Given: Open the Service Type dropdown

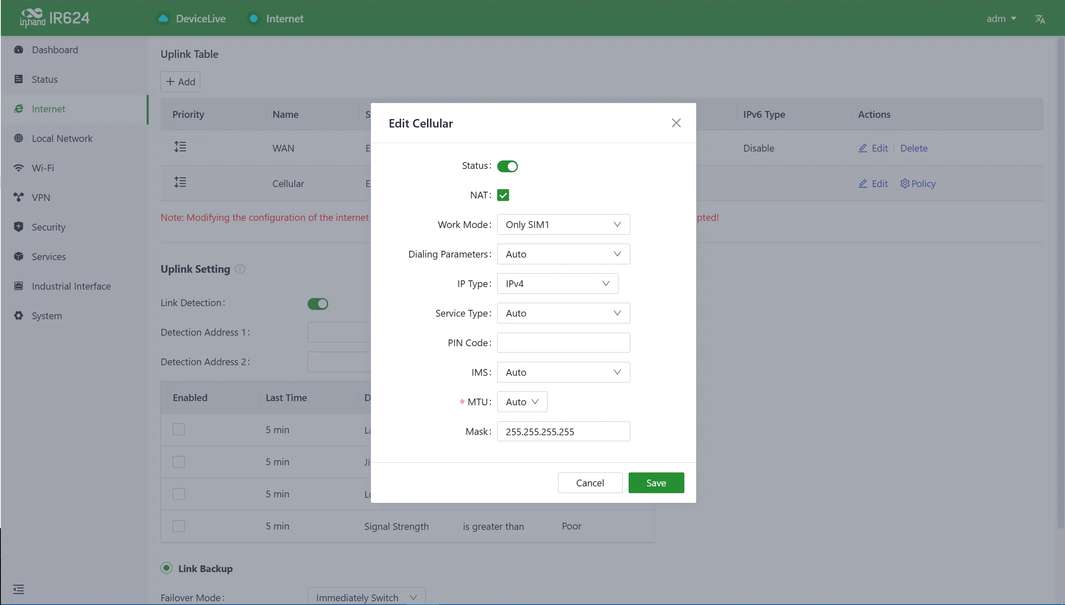Looking at the screenshot, I should (x=564, y=313).
